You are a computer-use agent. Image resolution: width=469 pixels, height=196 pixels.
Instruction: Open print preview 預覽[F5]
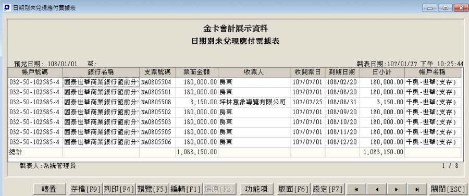[153, 189]
